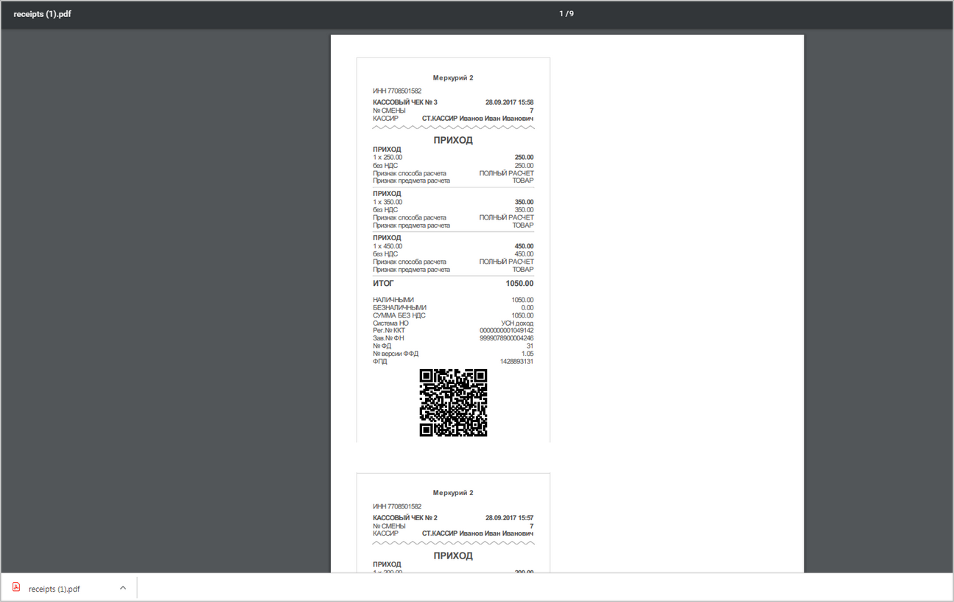Click the ККТ registration number 0000000001049142
This screenshot has width=954, height=602.
coord(506,331)
